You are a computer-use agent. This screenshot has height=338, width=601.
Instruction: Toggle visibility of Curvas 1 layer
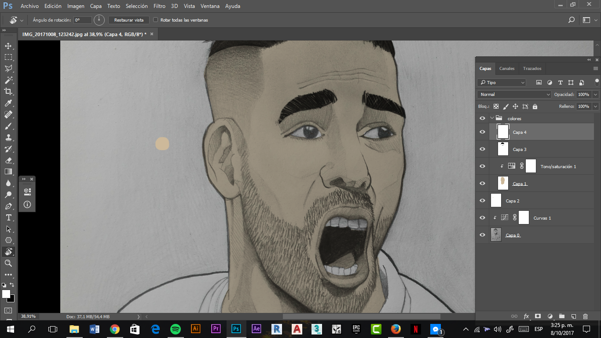point(482,218)
